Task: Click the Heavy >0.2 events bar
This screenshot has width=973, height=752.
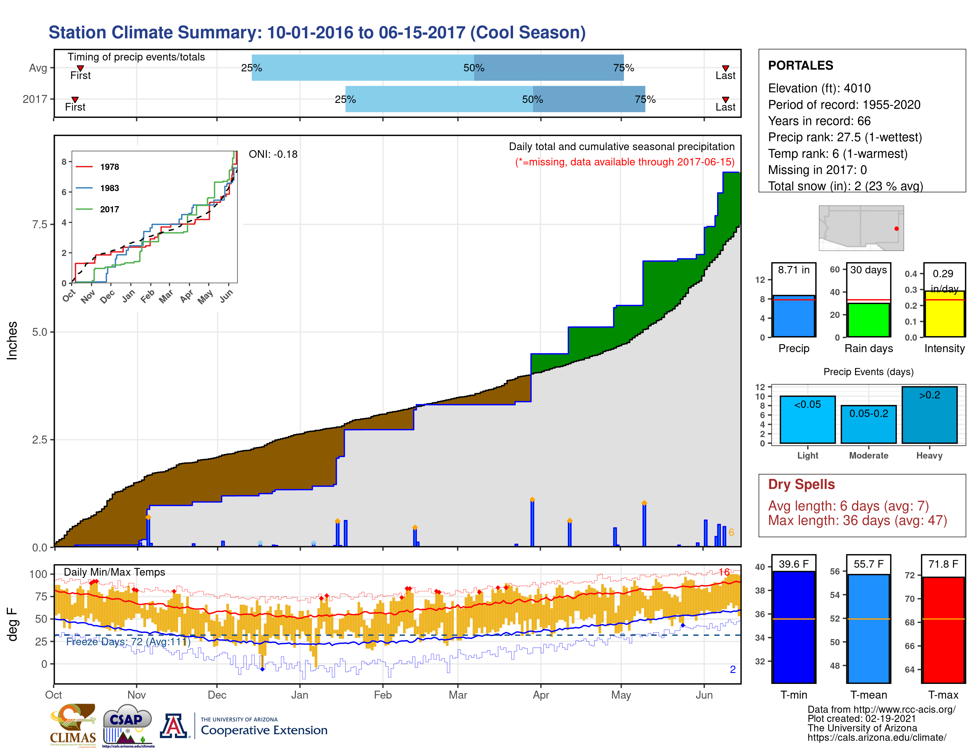Action: coord(929,415)
